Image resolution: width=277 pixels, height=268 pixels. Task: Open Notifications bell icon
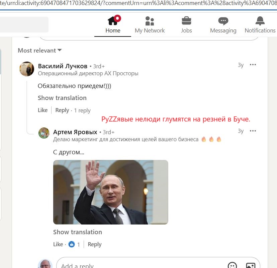tap(260, 21)
